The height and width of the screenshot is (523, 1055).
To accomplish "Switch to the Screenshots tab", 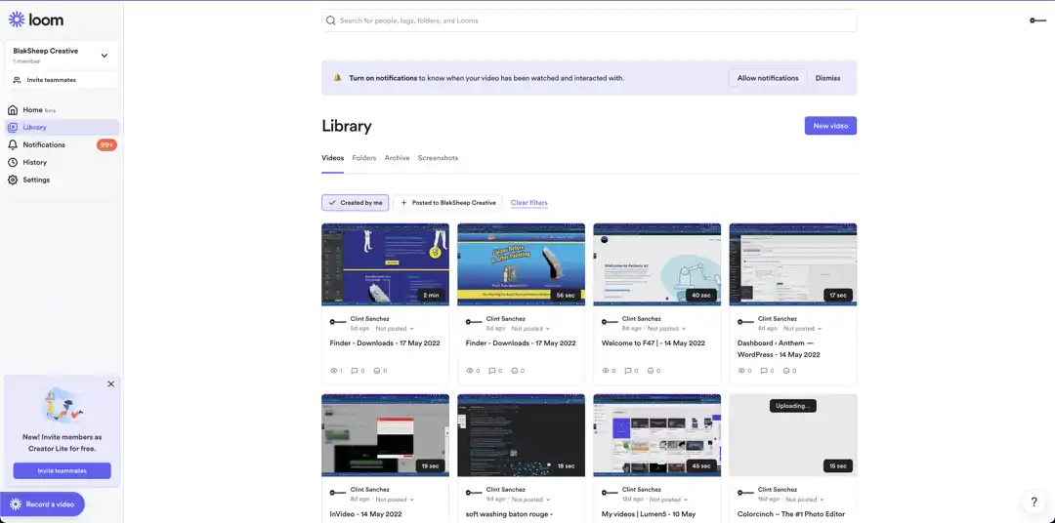I will 438,158.
